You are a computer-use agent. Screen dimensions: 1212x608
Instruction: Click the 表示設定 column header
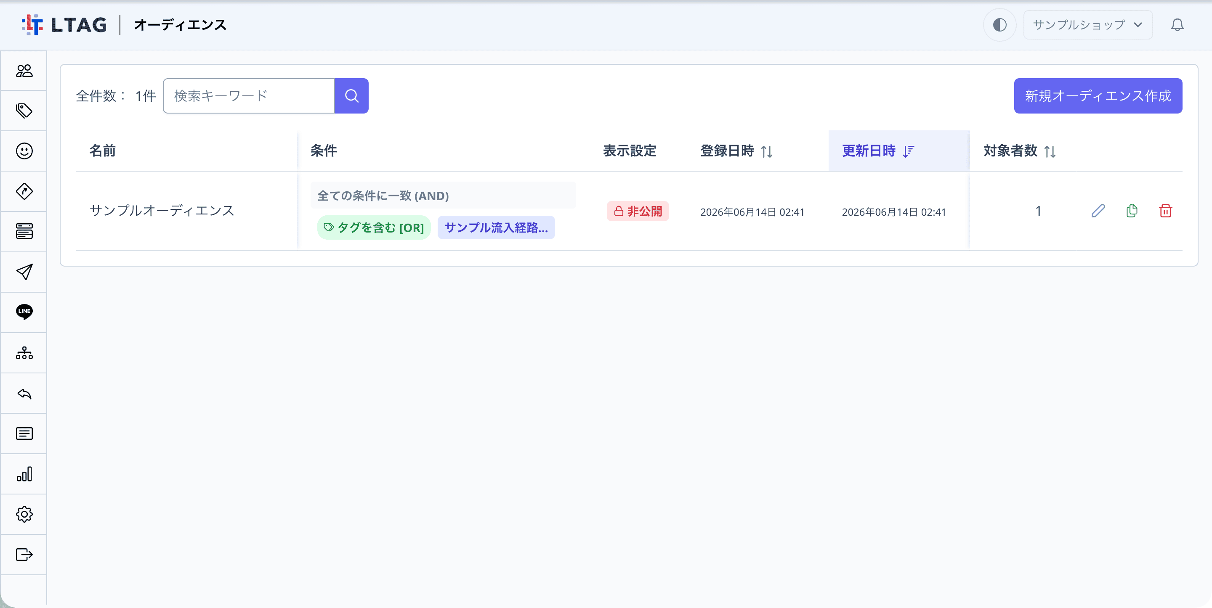[x=630, y=151]
